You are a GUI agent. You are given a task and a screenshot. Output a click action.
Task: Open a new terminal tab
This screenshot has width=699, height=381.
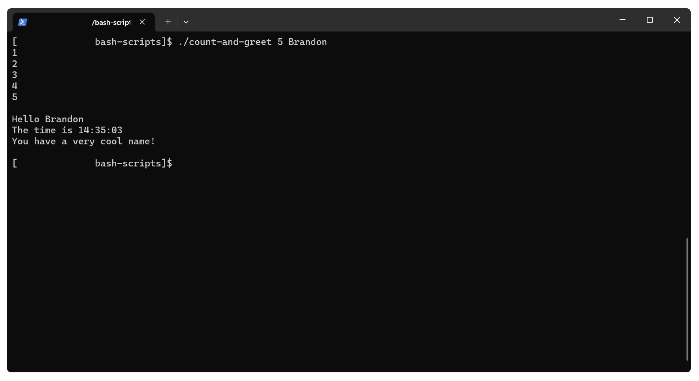point(168,22)
